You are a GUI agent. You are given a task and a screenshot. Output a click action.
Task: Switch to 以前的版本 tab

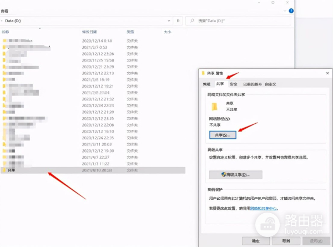click(253, 84)
